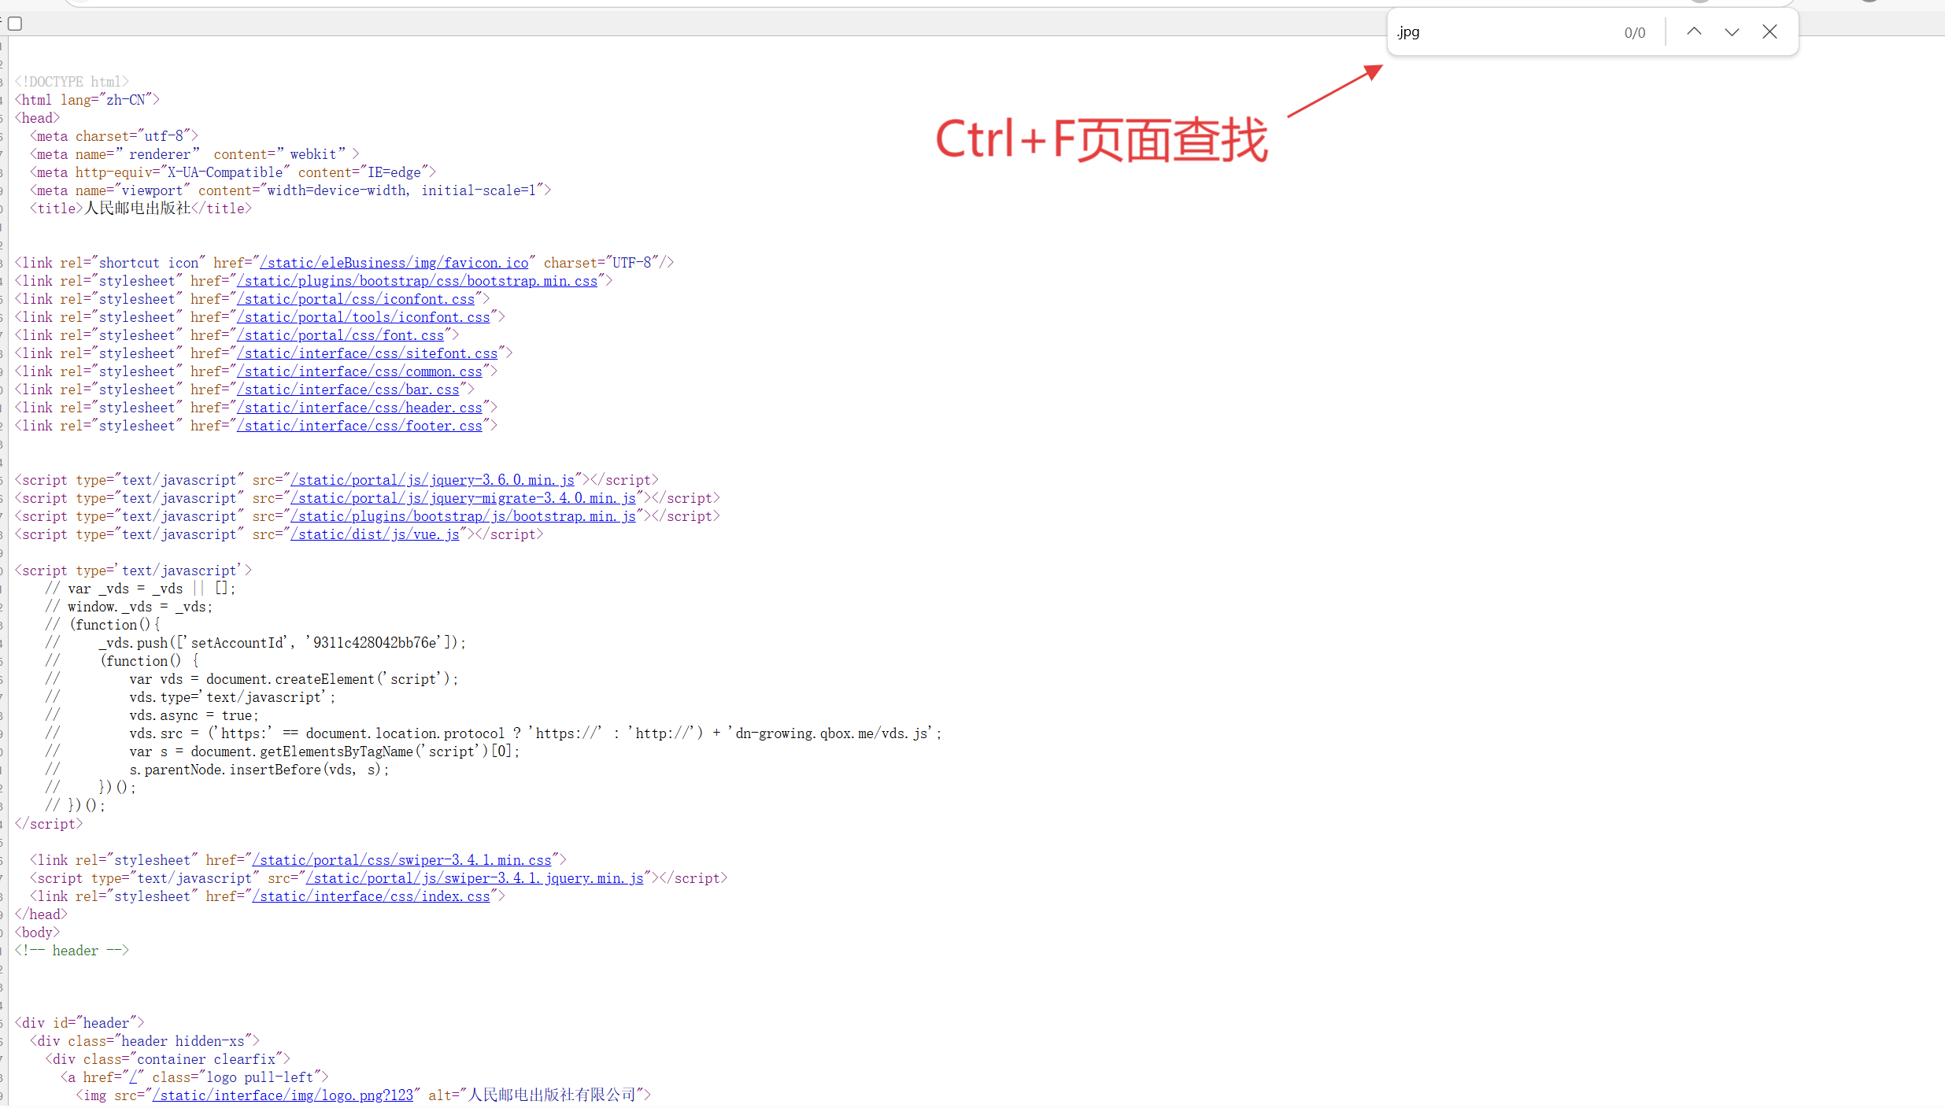This screenshot has height=1108, width=1945.
Task: Open swiper-3.4.1.min.css link
Action: pos(402,860)
